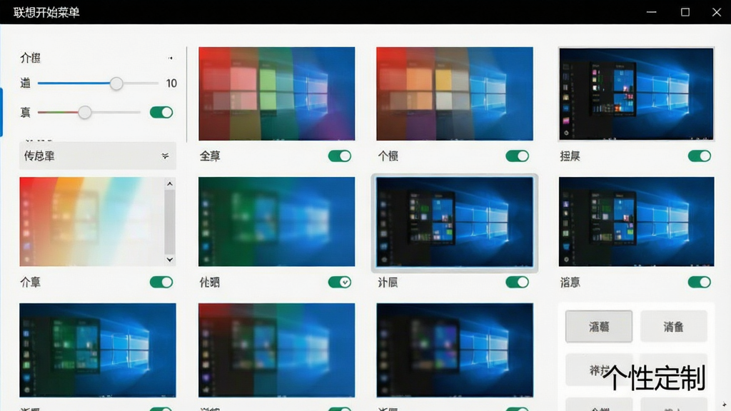This screenshot has height=411, width=731.
Task: Toggle the green switch beside the 真 slider
Action: tap(161, 112)
